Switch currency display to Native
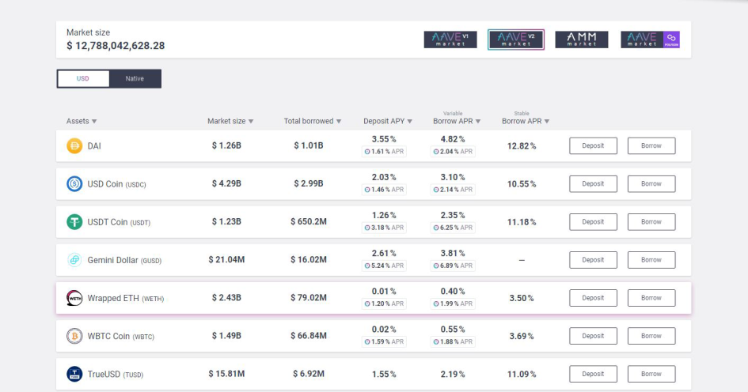The image size is (748, 392). (x=135, y=78)
